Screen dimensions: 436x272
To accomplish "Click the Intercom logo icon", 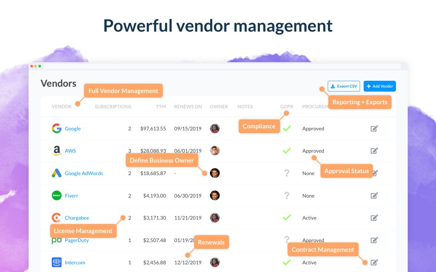I will click(56, 262).
